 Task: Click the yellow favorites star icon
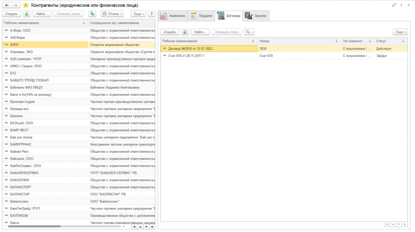(x=26, y=5)
